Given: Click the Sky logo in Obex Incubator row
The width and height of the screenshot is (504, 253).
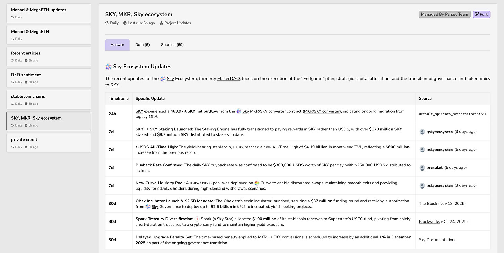Looking at the screenshot, I should coord(148,207).
